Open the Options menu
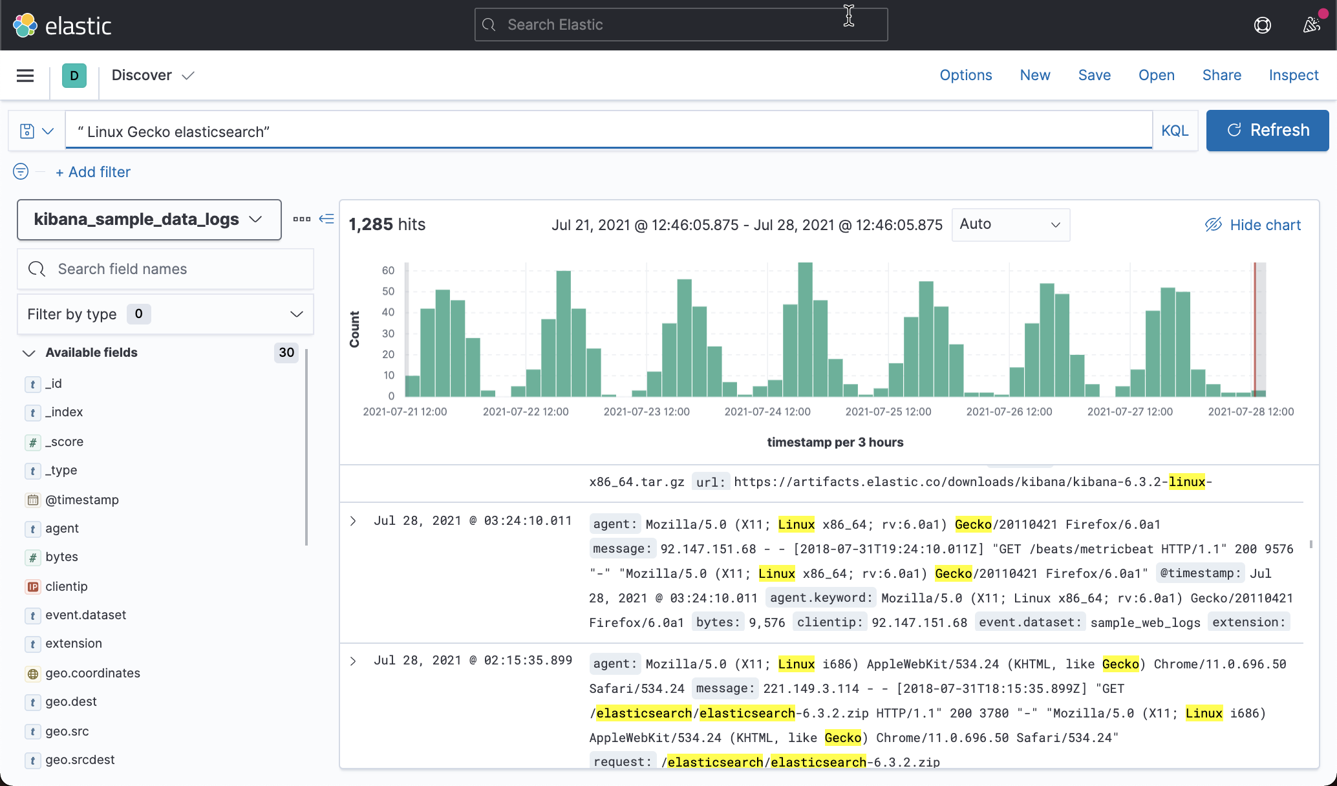 (965, 75)
